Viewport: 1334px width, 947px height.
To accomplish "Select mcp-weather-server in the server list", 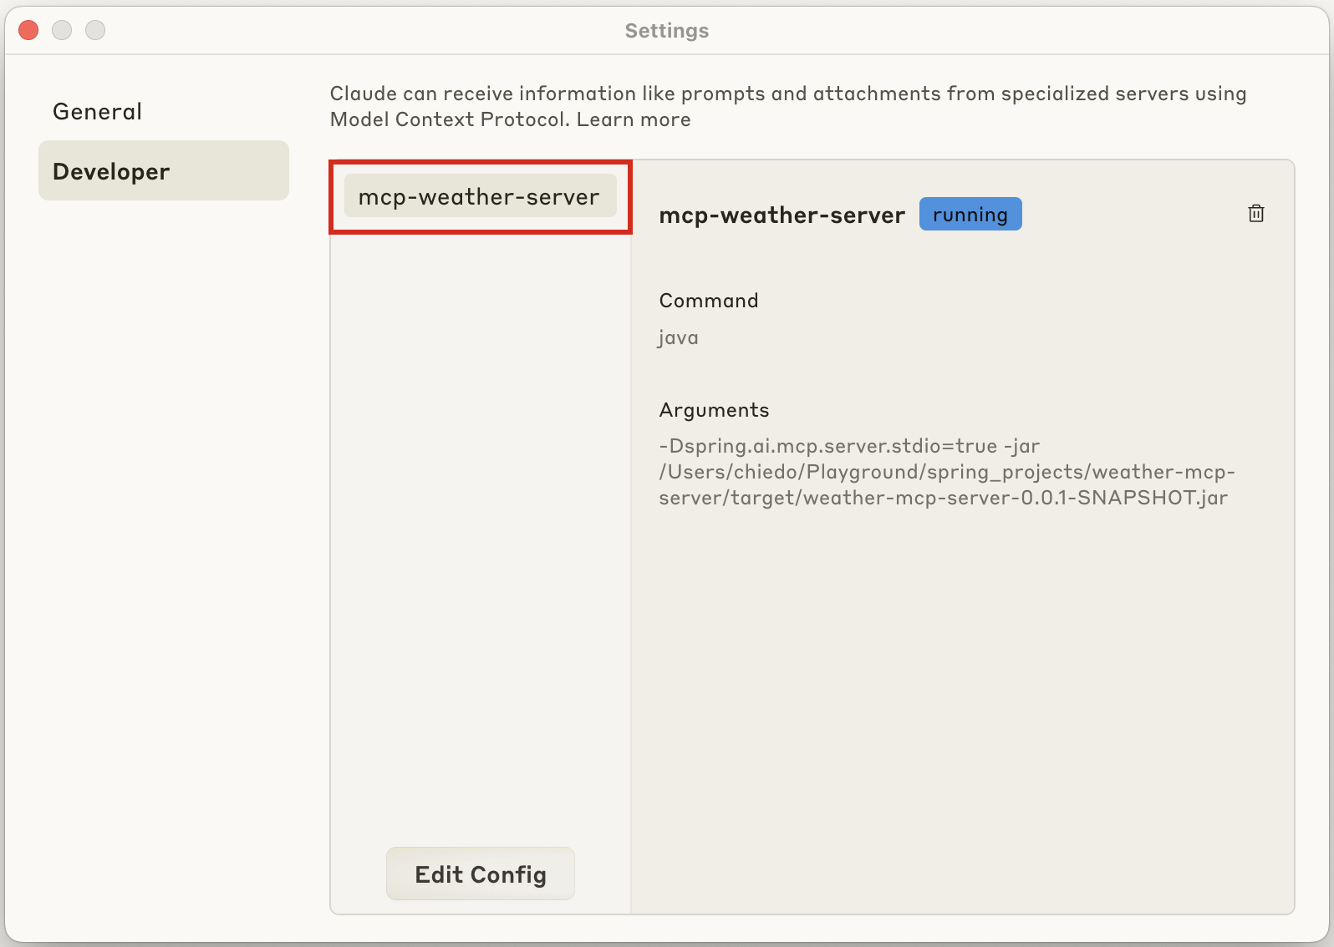I will coord(480,196).
